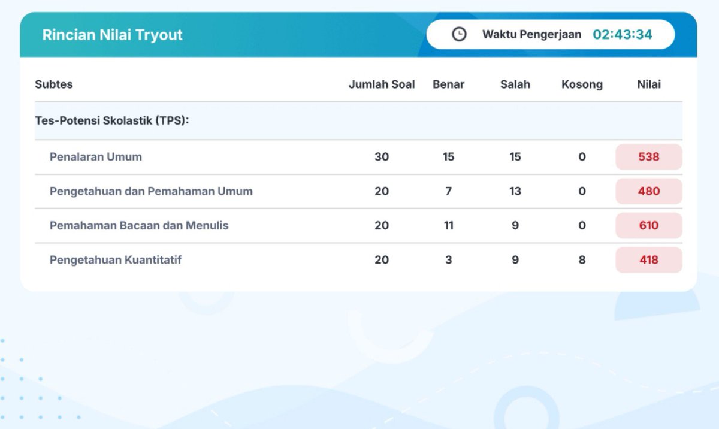Click Salah value 15 for Penalaran Umum
This screenshot has height=429, width=719.
(515, 157)
